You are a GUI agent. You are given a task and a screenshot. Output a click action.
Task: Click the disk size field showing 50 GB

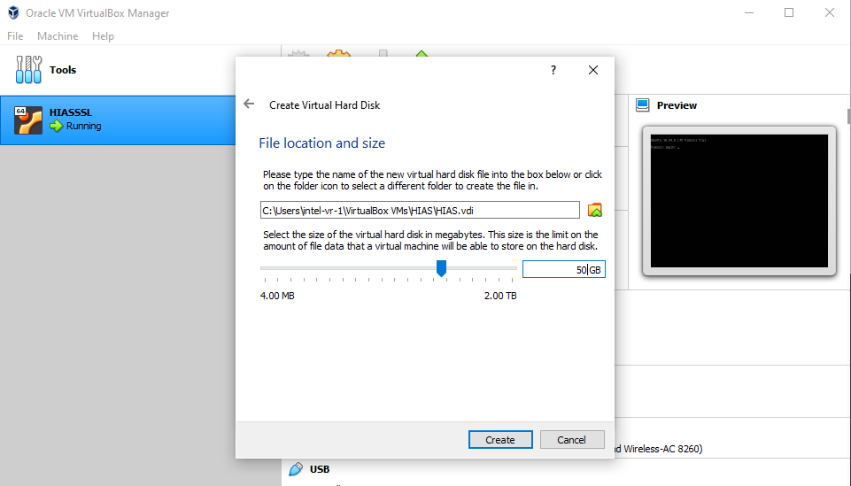click(564, 269)
